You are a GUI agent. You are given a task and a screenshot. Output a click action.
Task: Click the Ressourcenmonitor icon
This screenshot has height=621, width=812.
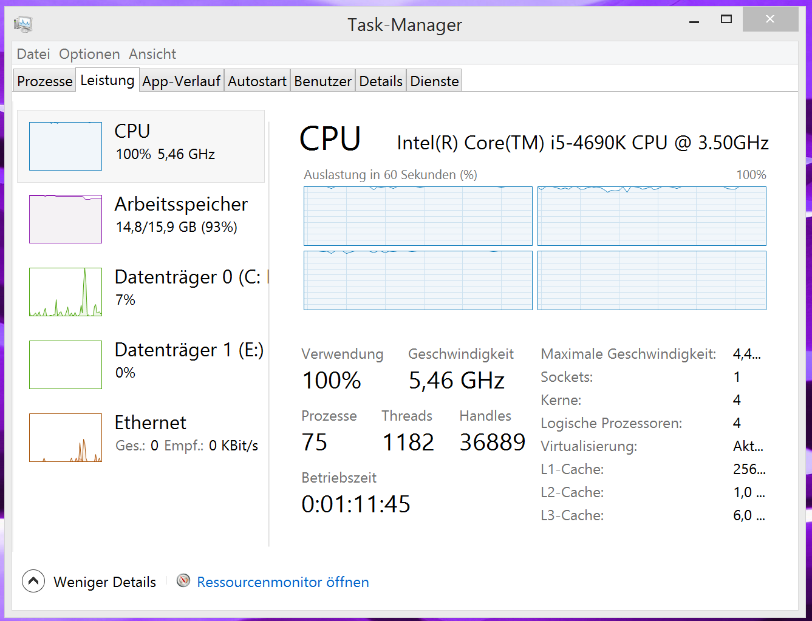click(x=183, y=581)
